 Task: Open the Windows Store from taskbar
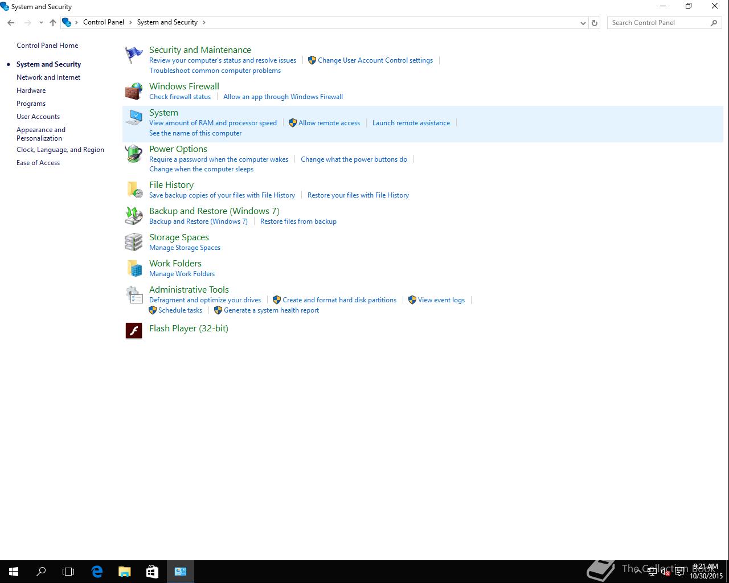152,572
